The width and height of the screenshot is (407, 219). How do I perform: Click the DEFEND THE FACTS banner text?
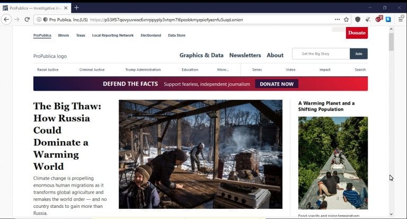130,84
